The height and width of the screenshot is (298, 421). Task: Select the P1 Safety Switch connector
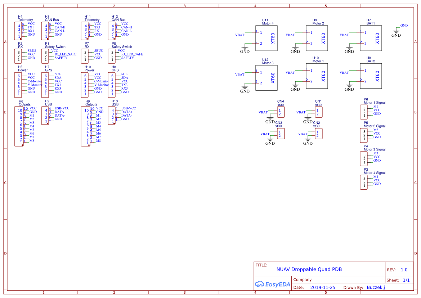(45, 56)
